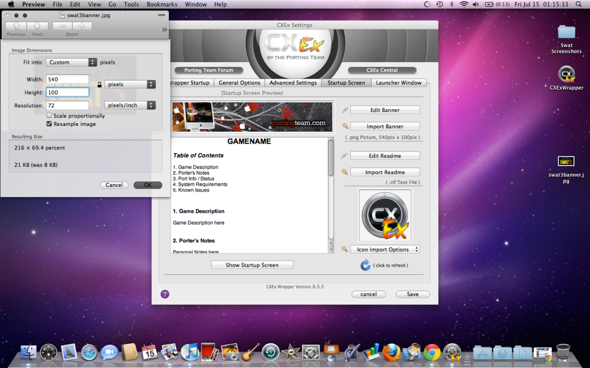Open the width/height pixels unit dropdown
Screen dimensions: 590x368
tap(130, 85)
